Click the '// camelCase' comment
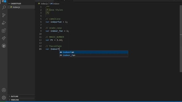Screen dimensions: 182x102 [53, 19]
